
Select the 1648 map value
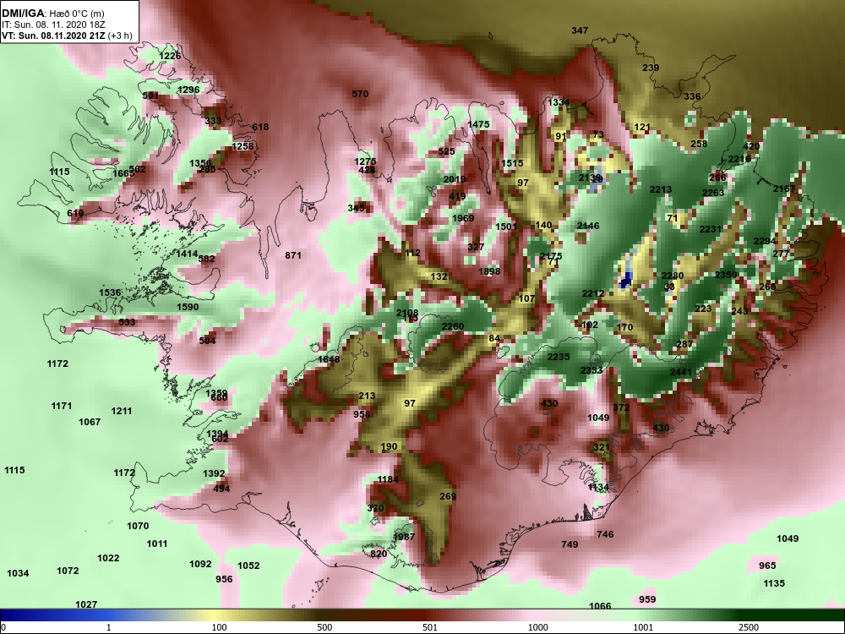(329, 359)
